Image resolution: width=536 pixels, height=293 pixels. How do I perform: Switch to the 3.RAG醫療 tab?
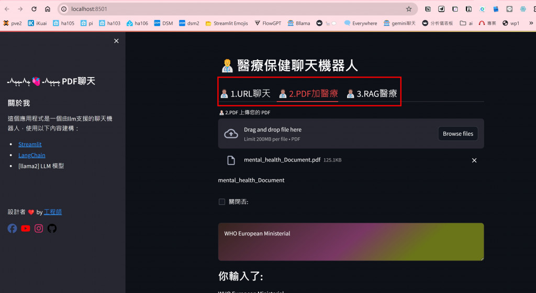click(x=372, y=93)
